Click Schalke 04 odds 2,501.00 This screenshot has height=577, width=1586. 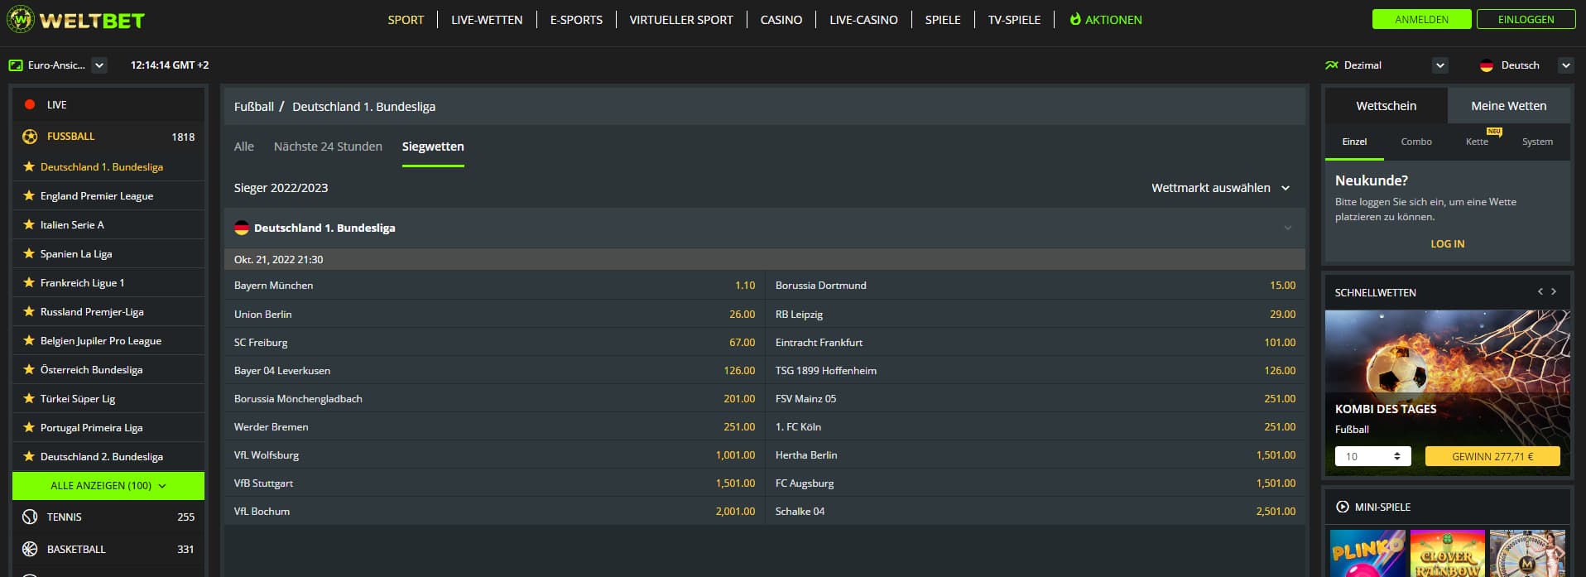(x=1276, y=511)
